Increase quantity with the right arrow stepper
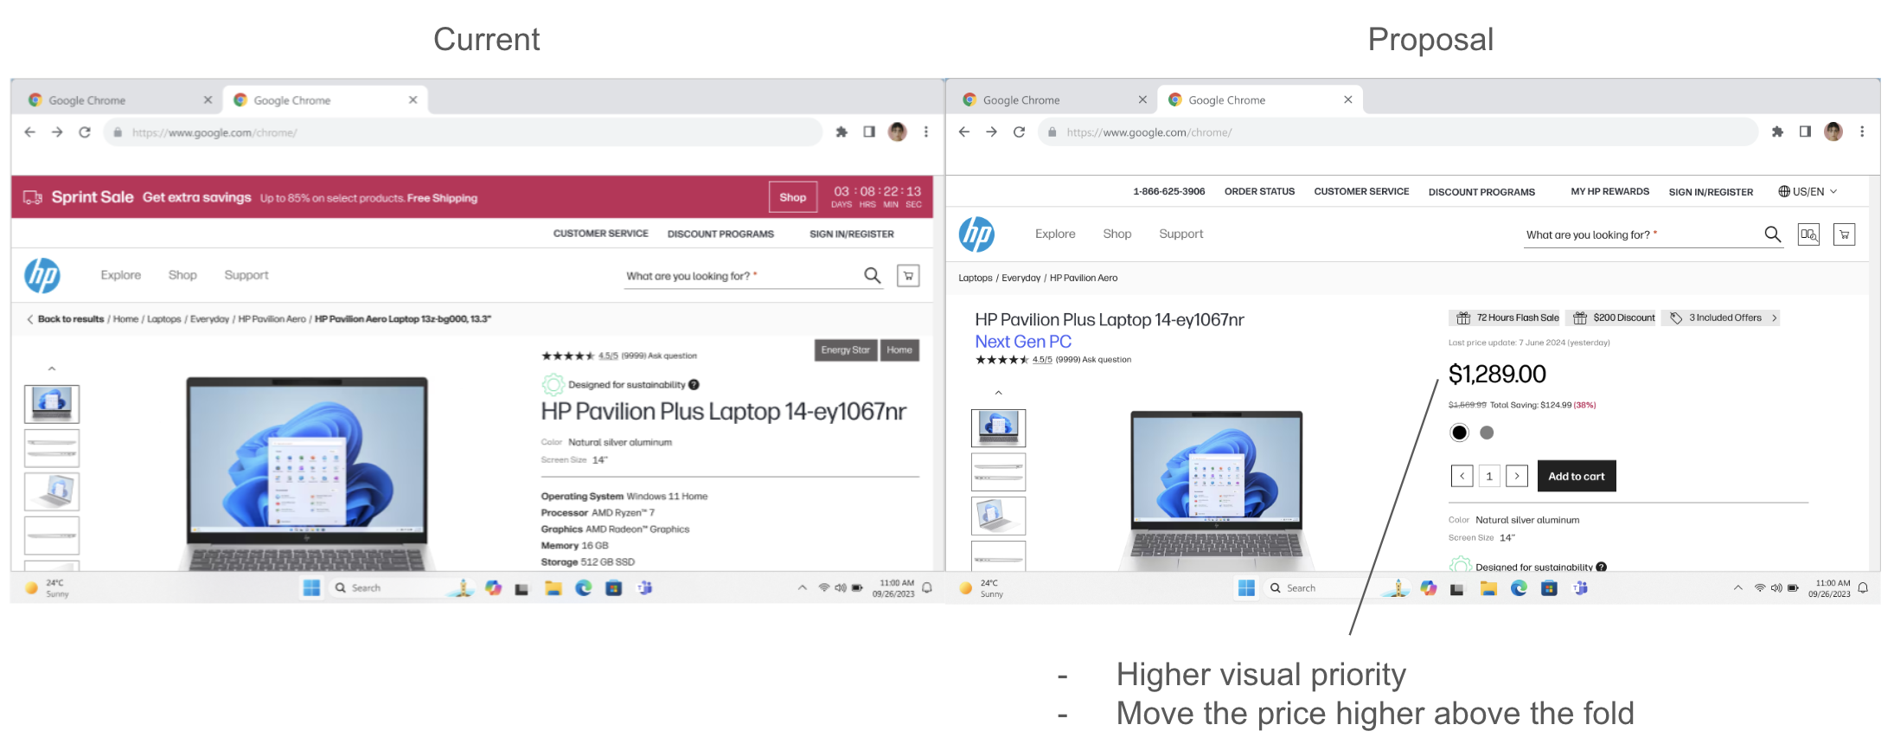1894x744 pixels. pos(1517,476)
